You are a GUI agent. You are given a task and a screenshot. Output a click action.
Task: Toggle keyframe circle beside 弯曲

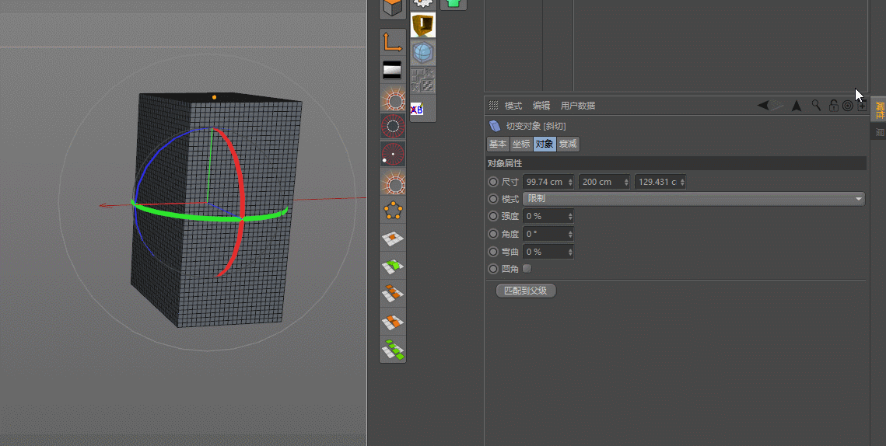(x=493, y=251)
